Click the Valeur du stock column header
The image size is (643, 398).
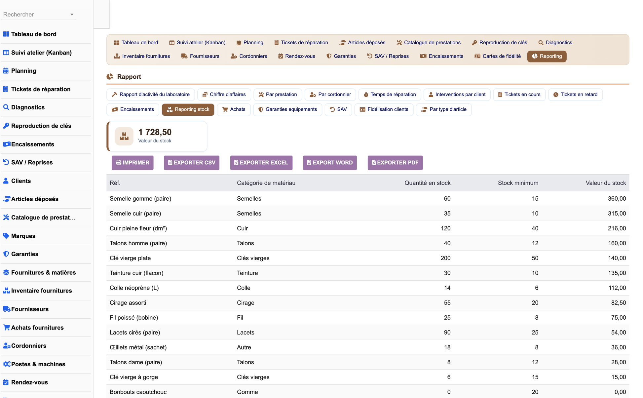606,183
